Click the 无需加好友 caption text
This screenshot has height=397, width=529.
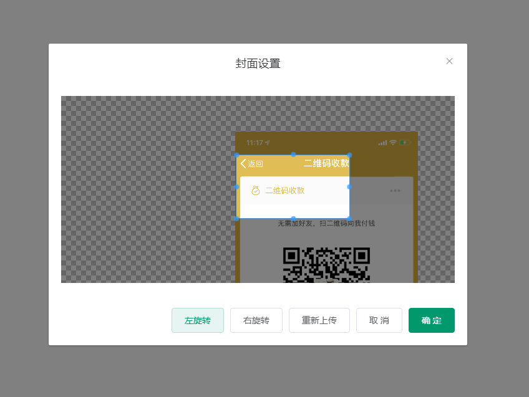[326, 223]
